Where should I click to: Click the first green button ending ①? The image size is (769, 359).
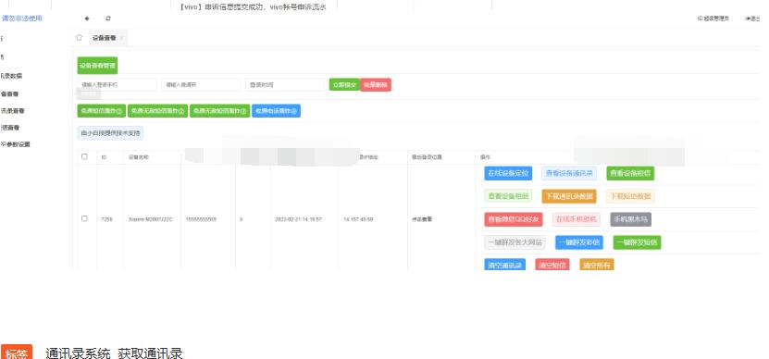[102, 111]
